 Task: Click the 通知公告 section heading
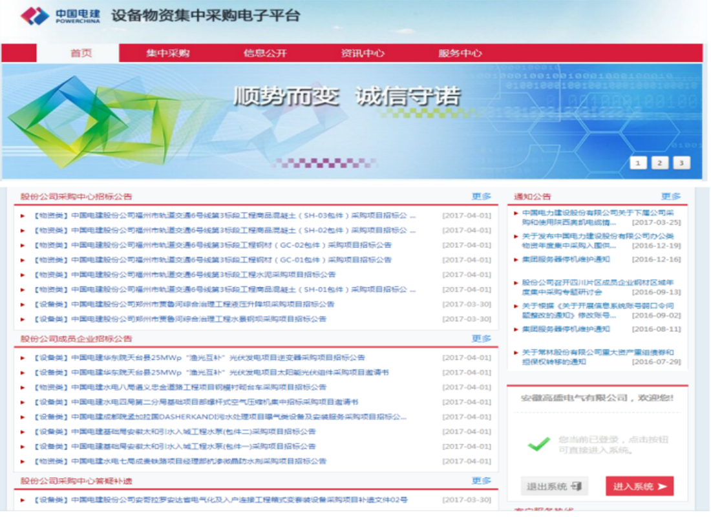pyautogui.click(x=533, y=196)
